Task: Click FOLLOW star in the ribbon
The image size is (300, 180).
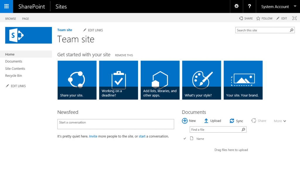Action: (265, 18)
